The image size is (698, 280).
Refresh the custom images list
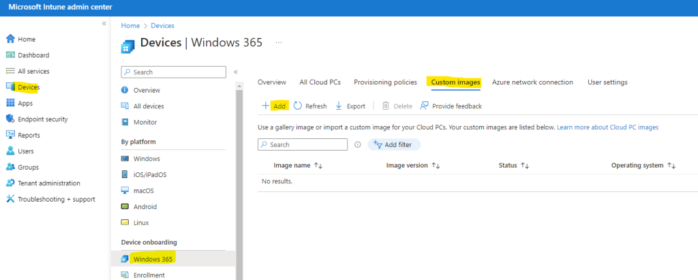[x=310, y=106]
